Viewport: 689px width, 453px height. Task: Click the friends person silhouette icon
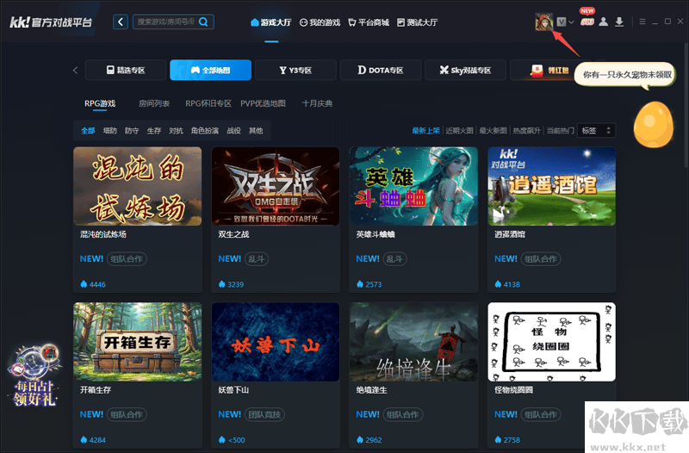(x=604, y=22)
